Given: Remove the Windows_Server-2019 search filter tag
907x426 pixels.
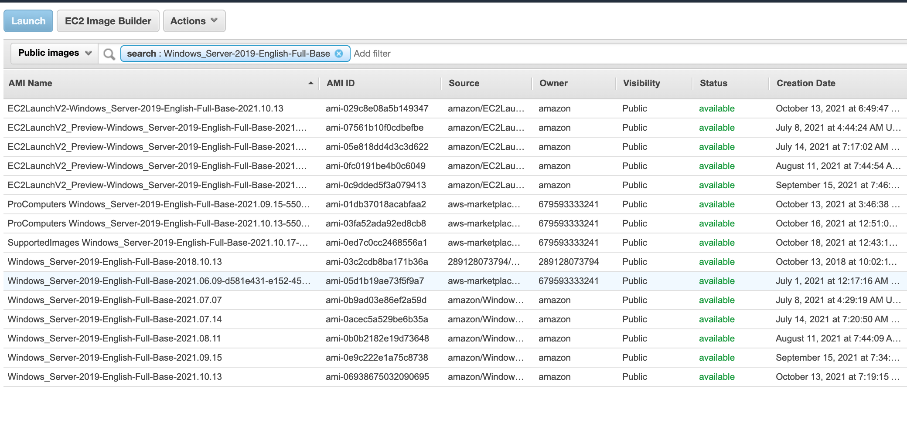Looking at the screenshot, I should click(339, 54).
